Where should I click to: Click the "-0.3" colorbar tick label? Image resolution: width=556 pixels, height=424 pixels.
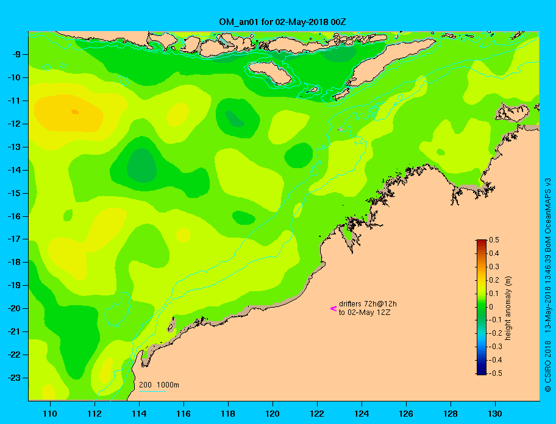click(x=496, y=347)
